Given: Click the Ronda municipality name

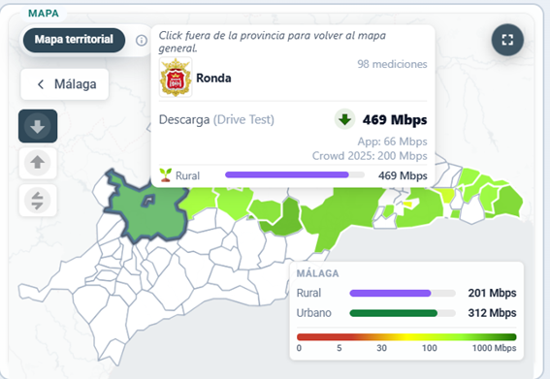Looking at the screenshot, I should [x=213, y=78].
